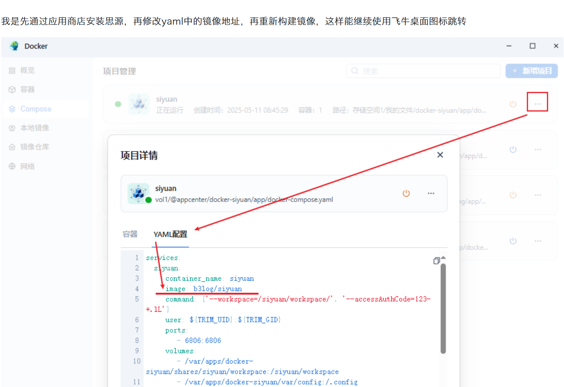Open more menu in row ending '/app/d...'
The height and width of the screenshot is (387, 564).
(x=538, y=149)
